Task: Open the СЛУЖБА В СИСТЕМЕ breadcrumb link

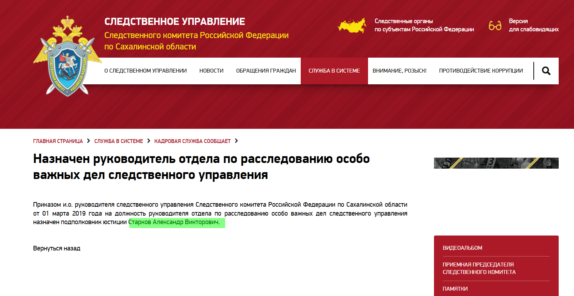Action: [x=119, y=141]
